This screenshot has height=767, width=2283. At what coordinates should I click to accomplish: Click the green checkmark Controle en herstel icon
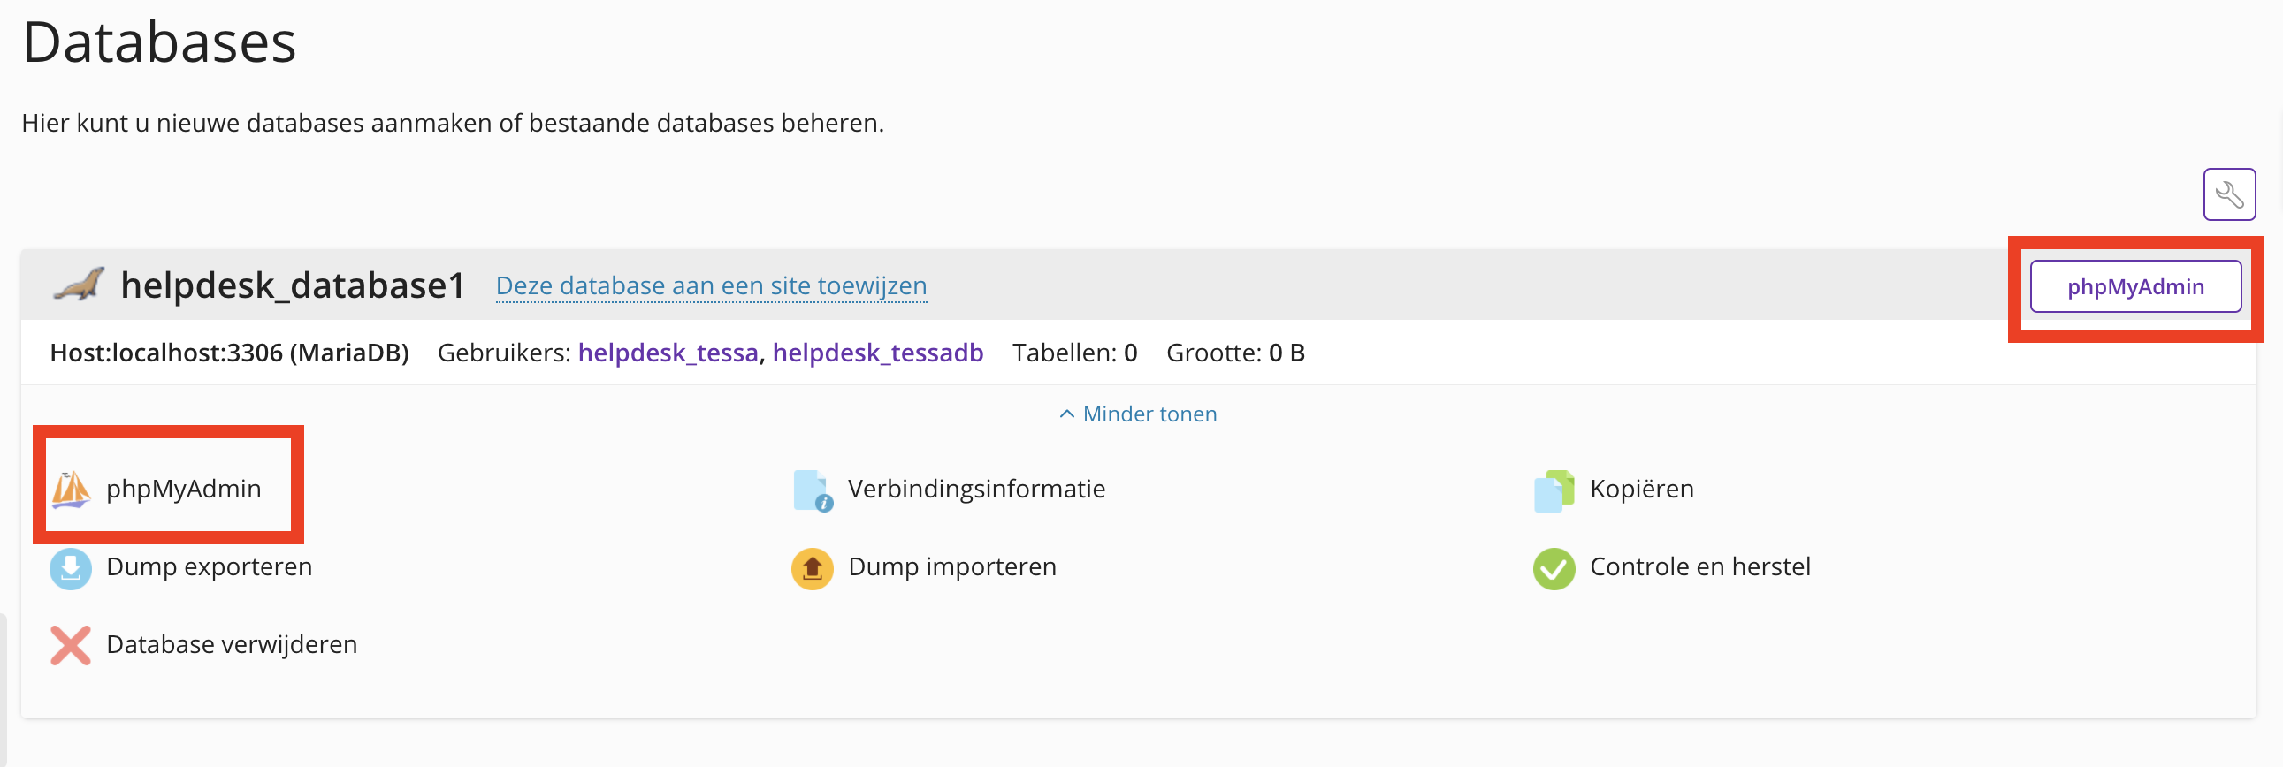(x=1554, y=568)
